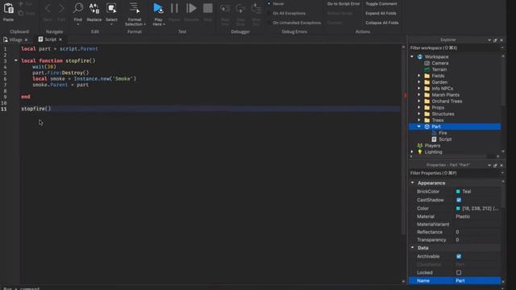Expand the Props folder
Image resolution: width=516 pixels, height=290 pixels.
click(419, 107)
